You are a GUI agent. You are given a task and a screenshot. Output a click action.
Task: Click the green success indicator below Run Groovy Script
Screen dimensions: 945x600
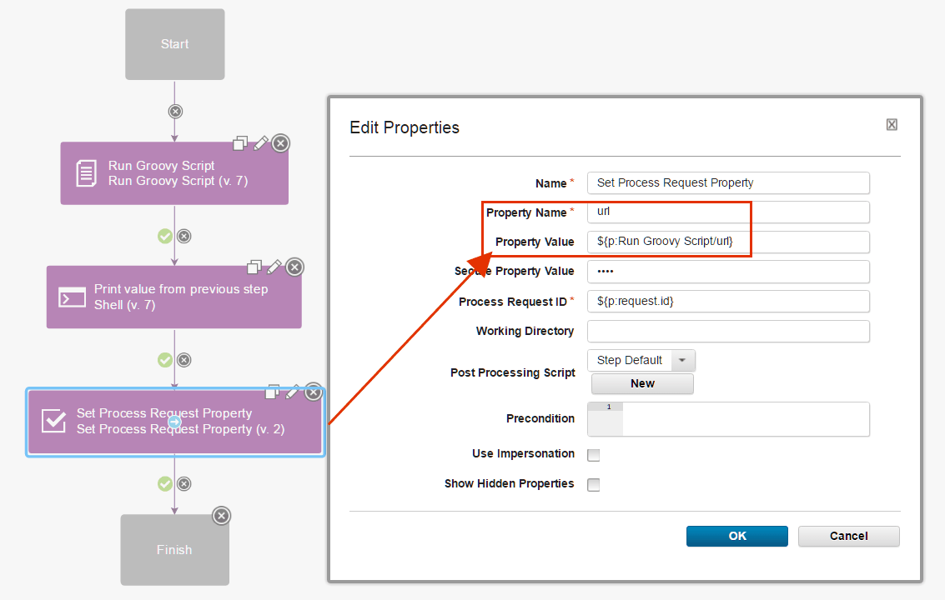click(x=165, y=236)
